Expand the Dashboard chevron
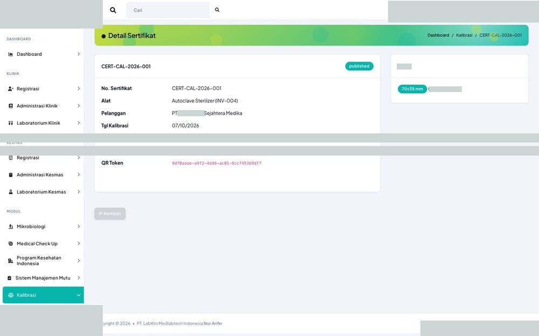The width and height of the screenshot is (539, 336). coord(78,54)
